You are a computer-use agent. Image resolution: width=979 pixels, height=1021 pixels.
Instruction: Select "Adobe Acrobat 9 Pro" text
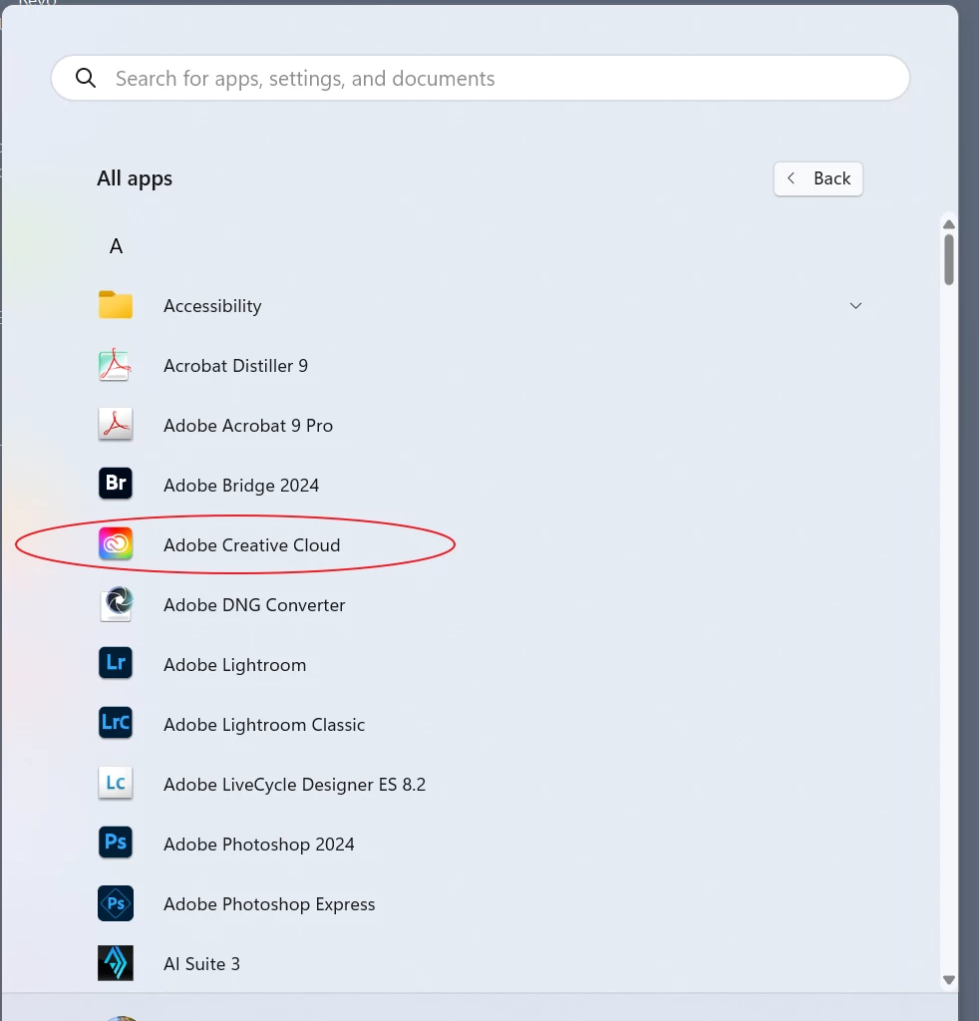pos(248,426)
